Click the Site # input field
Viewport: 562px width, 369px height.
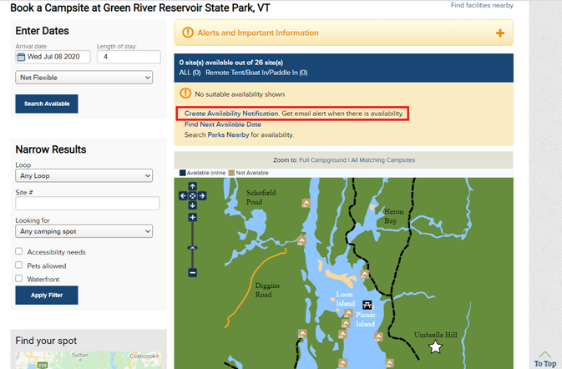coord(88,203)
